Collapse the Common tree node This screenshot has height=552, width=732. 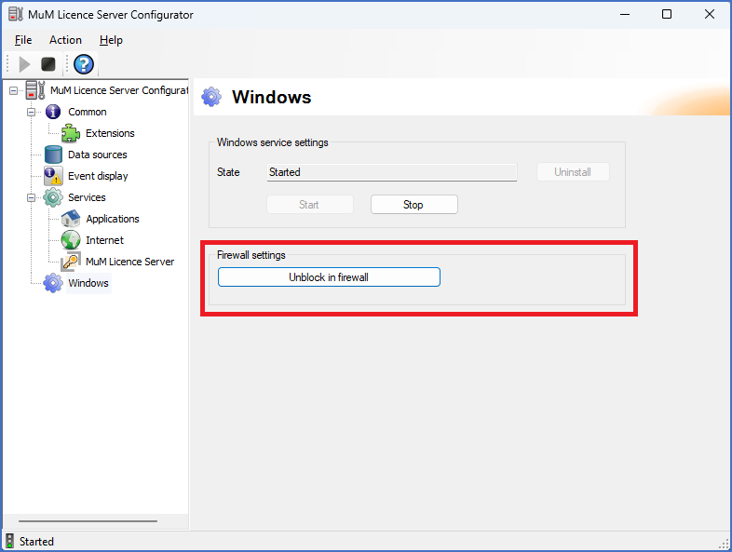(x=31, y=112)
